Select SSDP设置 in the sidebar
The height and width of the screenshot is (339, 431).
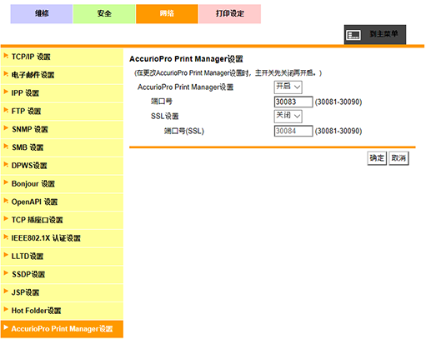point(62,275)
